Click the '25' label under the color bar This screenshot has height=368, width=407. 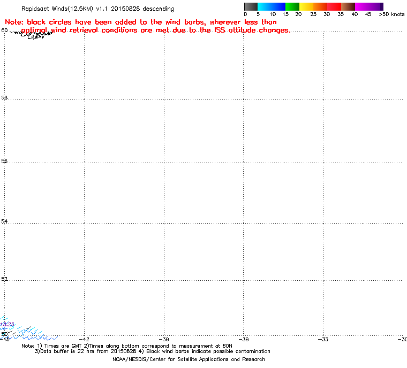click(313, 14)
